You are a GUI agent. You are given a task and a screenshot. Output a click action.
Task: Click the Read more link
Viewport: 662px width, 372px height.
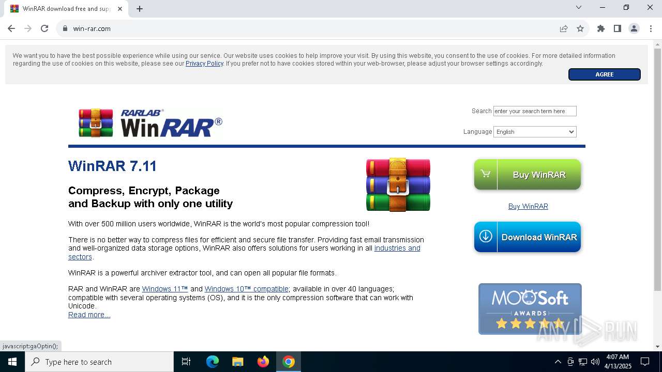89,315
